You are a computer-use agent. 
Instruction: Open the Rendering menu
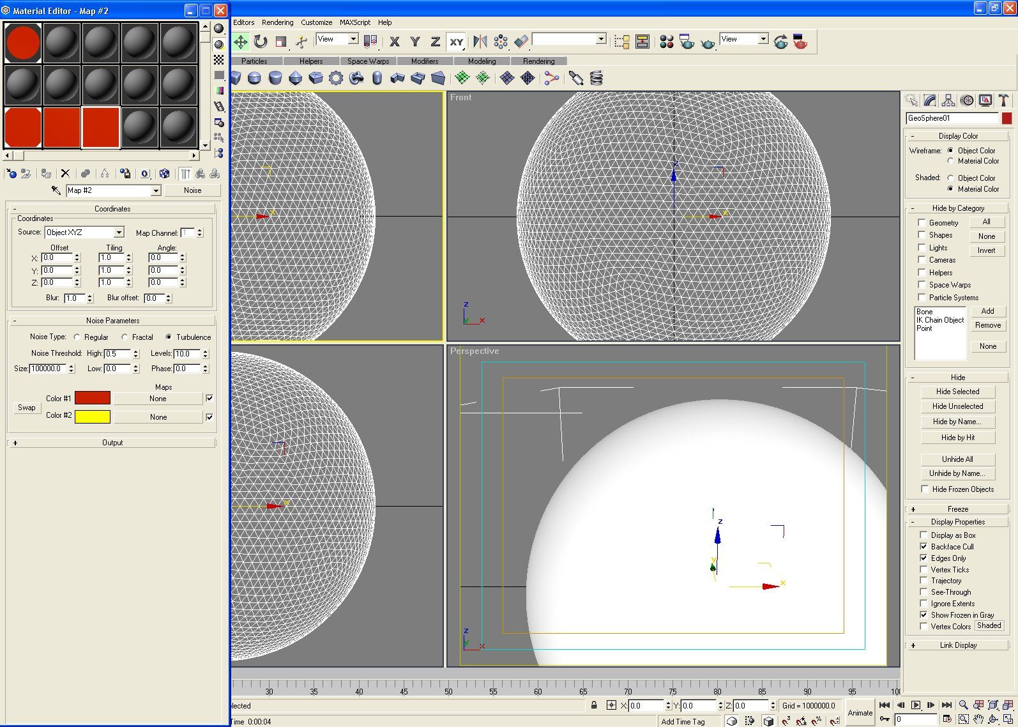point(278,22)
